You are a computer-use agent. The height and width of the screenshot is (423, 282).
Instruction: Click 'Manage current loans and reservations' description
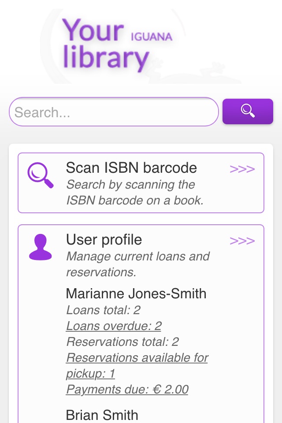tap(137, 264)
